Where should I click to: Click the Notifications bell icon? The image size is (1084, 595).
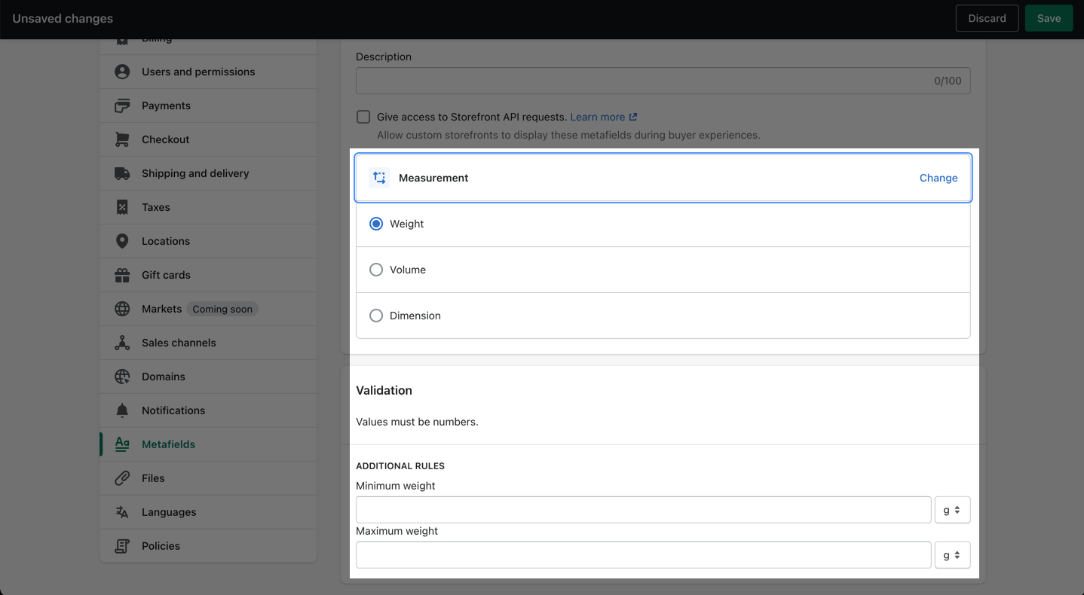pos(122,410)
